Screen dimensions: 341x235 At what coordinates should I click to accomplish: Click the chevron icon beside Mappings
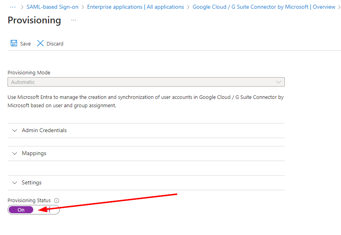pos(15,154)
